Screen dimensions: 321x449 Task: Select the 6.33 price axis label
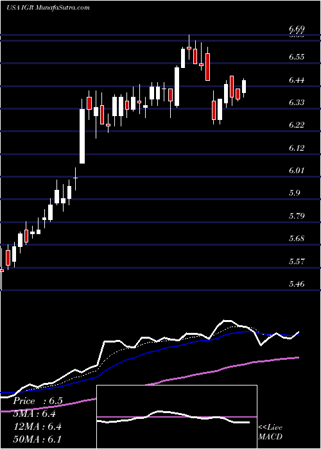(297, 103)
